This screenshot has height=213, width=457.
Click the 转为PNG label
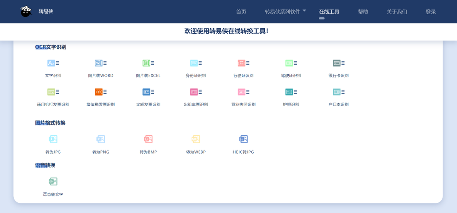[x=101, y=152]
